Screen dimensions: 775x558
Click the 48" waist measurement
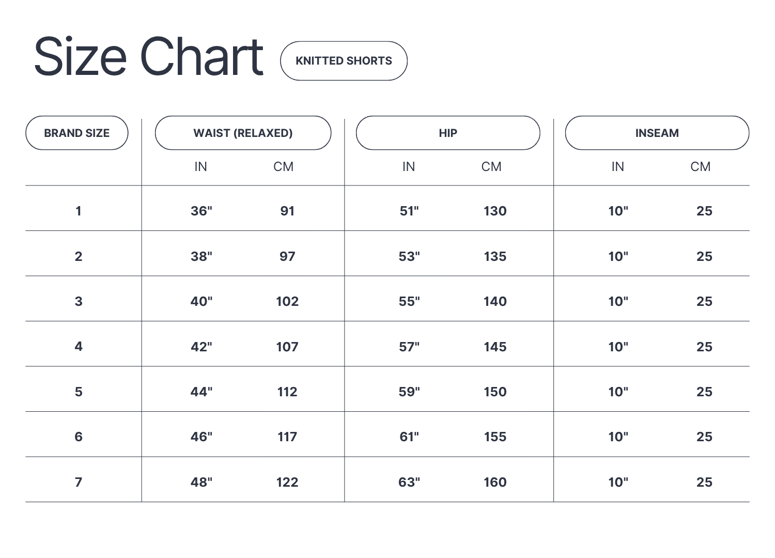tap(202, 482)
